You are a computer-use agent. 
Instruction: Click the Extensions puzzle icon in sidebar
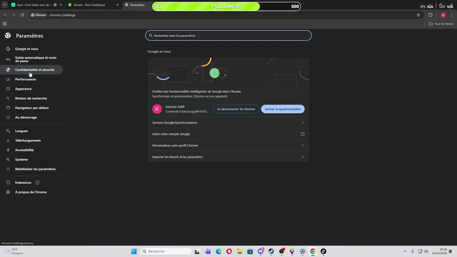click(8, 183)
